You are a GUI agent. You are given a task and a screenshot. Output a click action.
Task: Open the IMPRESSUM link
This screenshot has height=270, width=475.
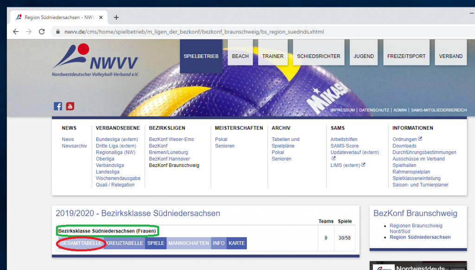point(342,110)
